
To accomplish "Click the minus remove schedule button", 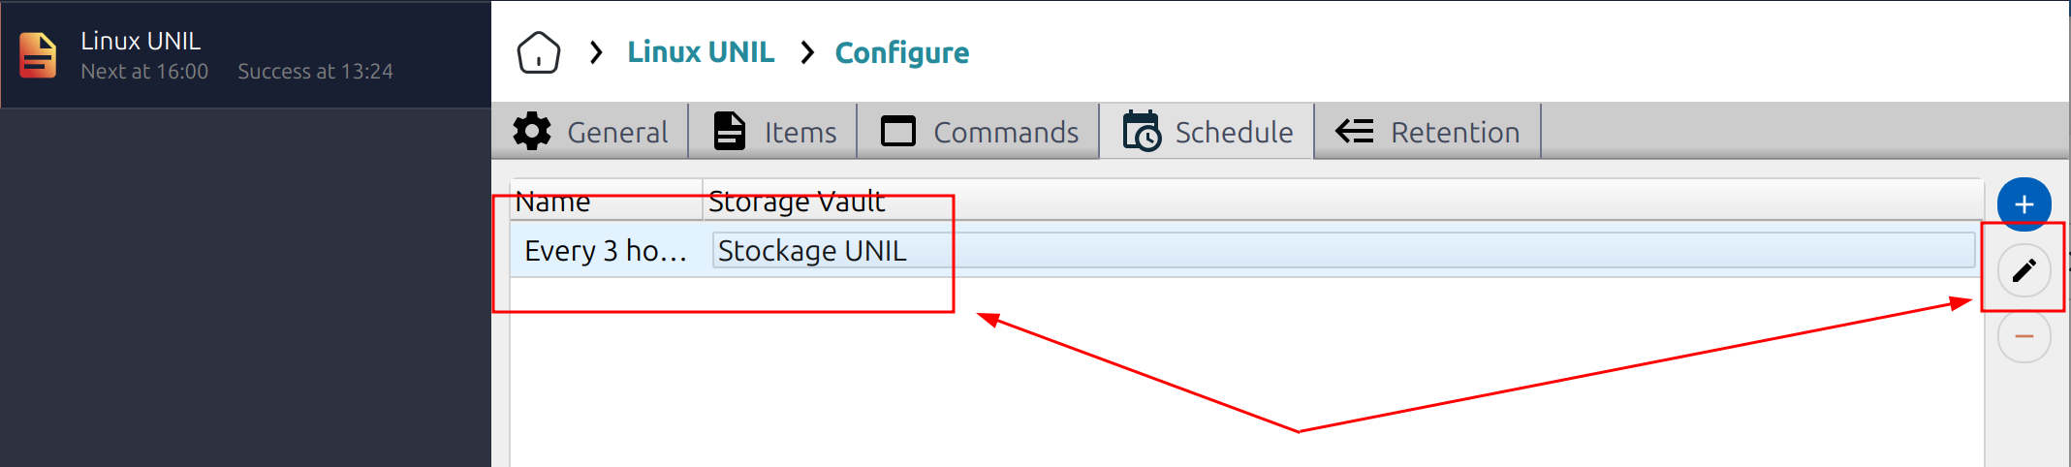I will [2024, 337].
